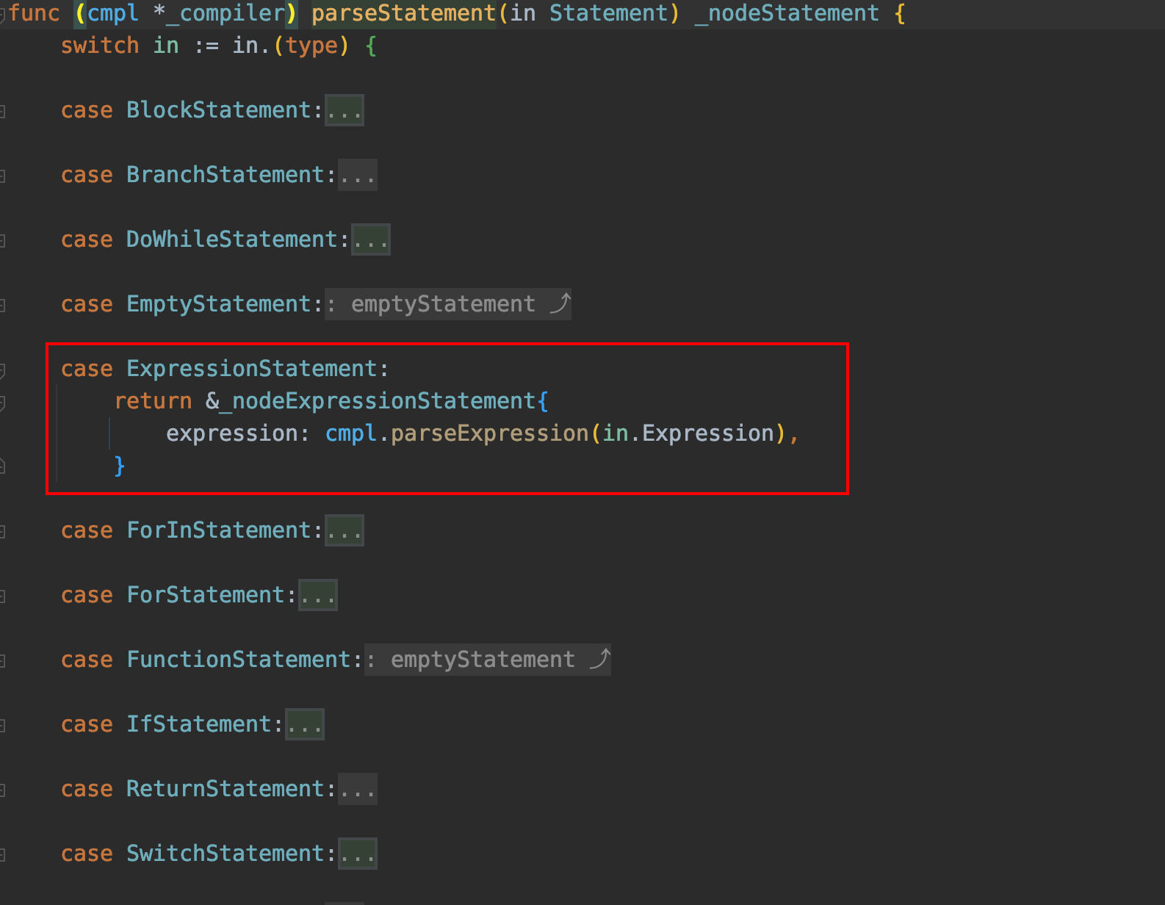1165x905 pixels.
Task: Expand folded EmptyStatement case placeholder
Action: click(447, 304)
